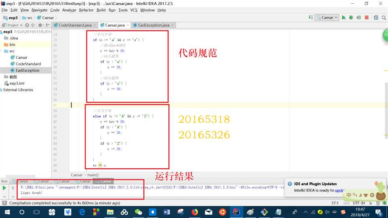
Task: Open Windows notification center
Action: [x=379, y=212]
